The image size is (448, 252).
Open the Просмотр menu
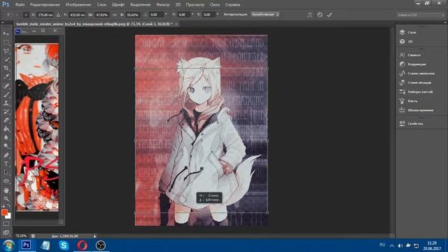tap(195, 5)
